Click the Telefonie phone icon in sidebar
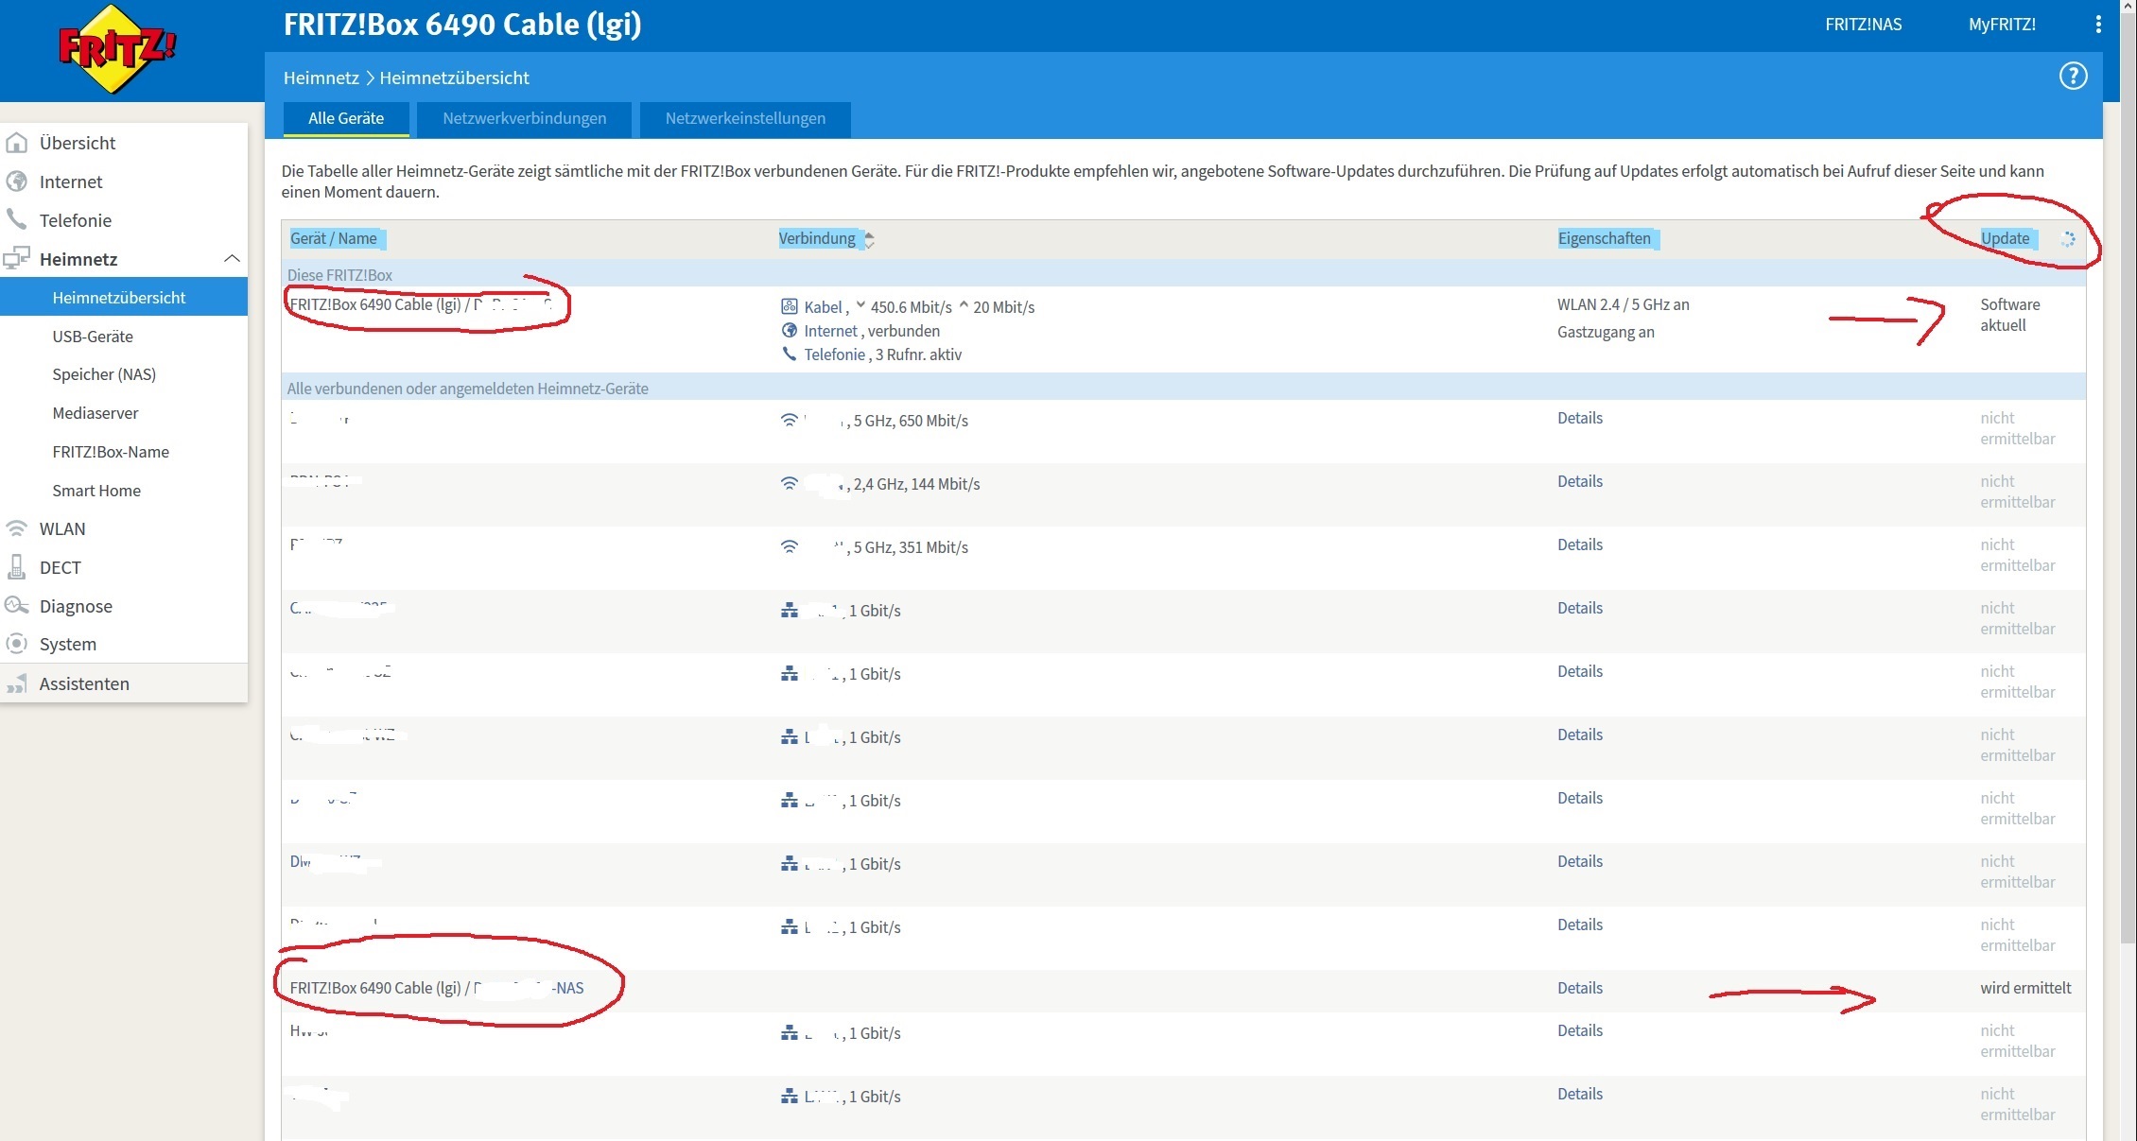The image size is (2137, 1141). 16,219
